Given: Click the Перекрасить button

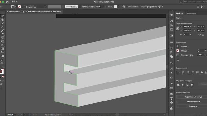Looking at the screenshot, I should click(193, 106).
